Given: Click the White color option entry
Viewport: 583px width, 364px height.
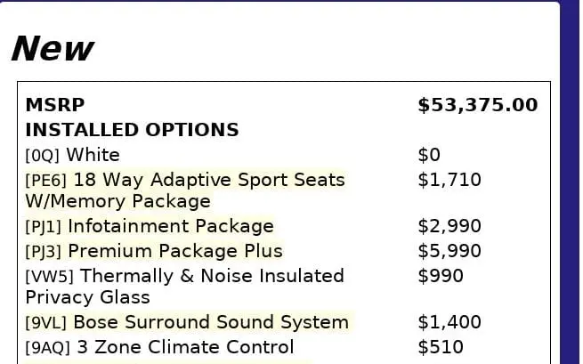Looking at the screenshot, I should 93,155.
